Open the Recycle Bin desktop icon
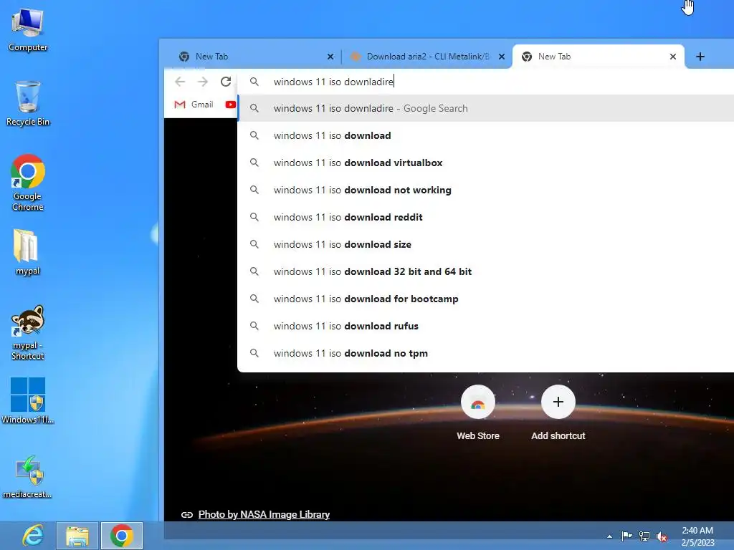Viewport: 734px width, 550px height. [x=28, y=104]
